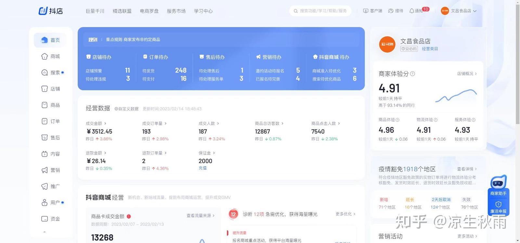Click the 安心购 badge
Image resolution: width=520 pixels, height=243 pixels.
[409, 49]
